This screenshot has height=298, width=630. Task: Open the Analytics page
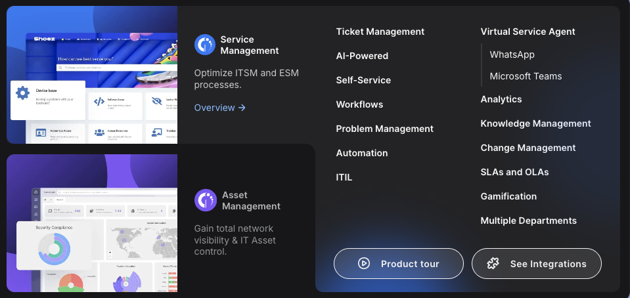501,99
